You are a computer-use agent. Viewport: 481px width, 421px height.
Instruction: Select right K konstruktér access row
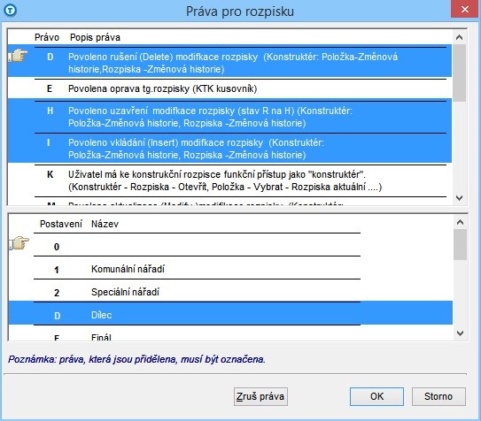click(x=229, y=180)
